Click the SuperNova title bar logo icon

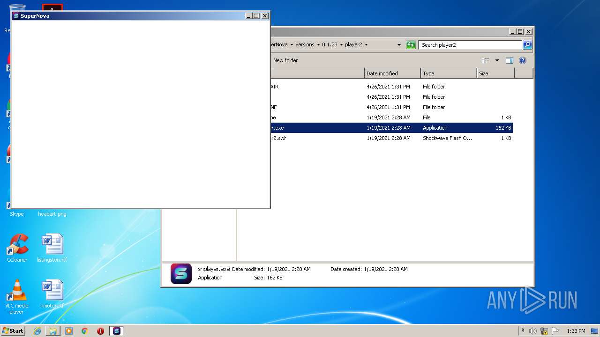[x=16, y=16]
